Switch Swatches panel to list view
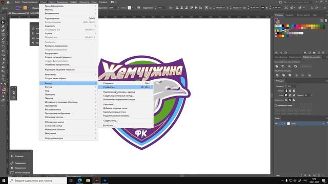The width and height of the screenshot is (328, 184). point(322,20)
